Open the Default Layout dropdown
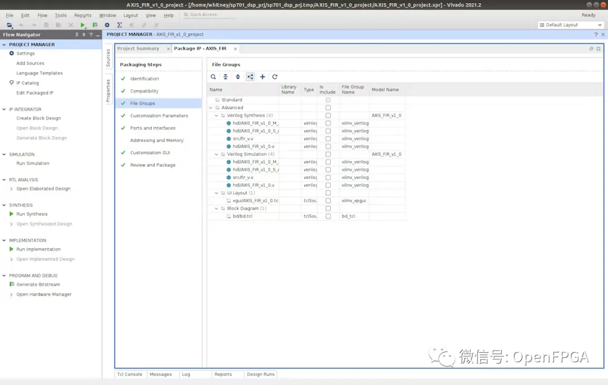Image resolution: width=608 pixels, height=385 pixels. [x=571, y=25]
